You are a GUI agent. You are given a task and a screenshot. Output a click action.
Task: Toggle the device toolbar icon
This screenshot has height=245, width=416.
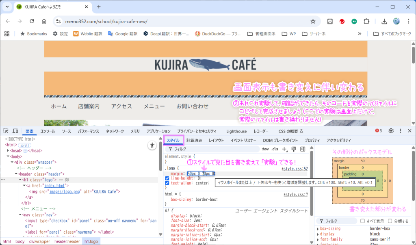(x=15, y=131)
